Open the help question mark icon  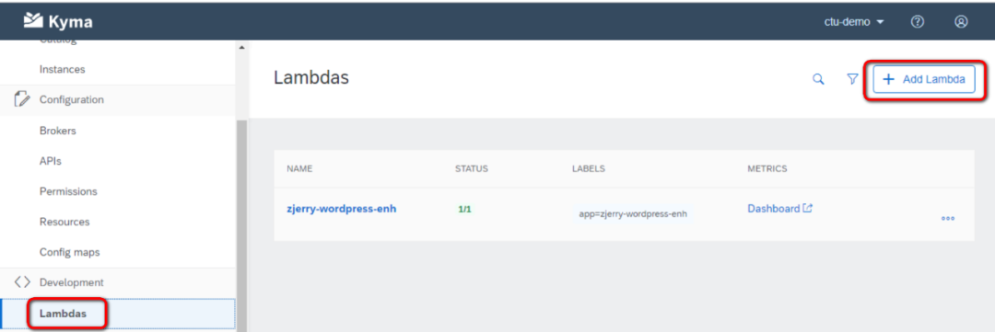(x=917, y=21)
